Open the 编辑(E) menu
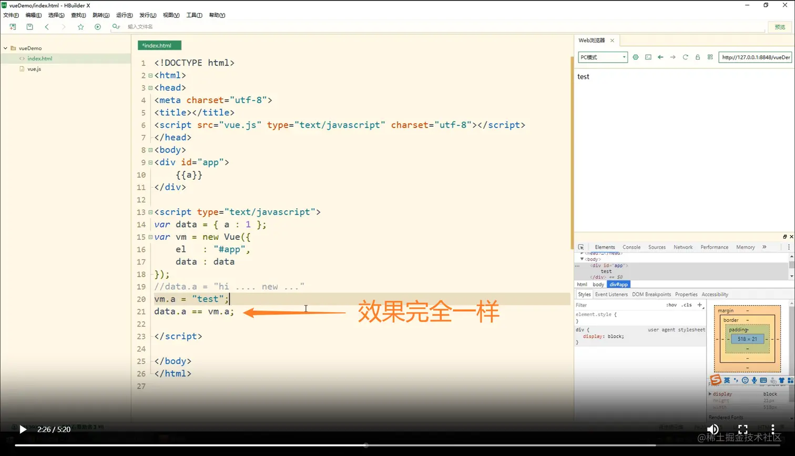This screenshot has height=456, width=795. pos(34,15)
